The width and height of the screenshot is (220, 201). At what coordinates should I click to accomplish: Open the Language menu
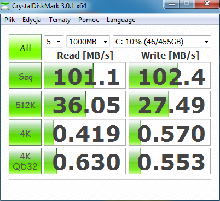[x=121, y=20]
